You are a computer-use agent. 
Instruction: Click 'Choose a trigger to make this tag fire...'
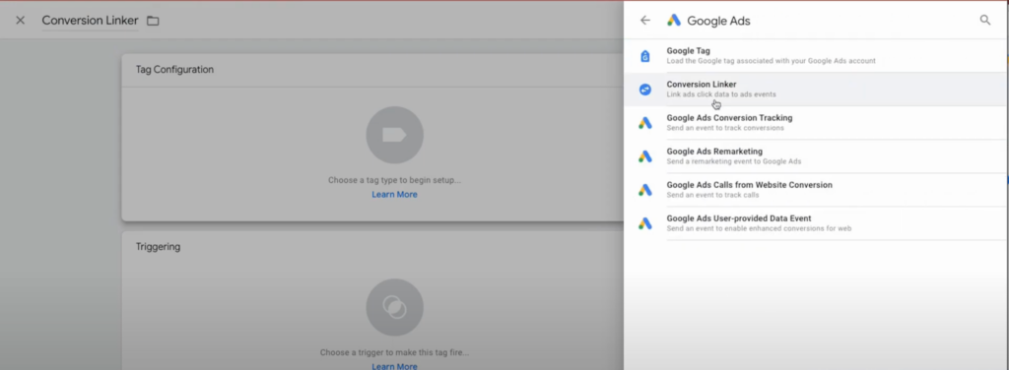point(394,352)
